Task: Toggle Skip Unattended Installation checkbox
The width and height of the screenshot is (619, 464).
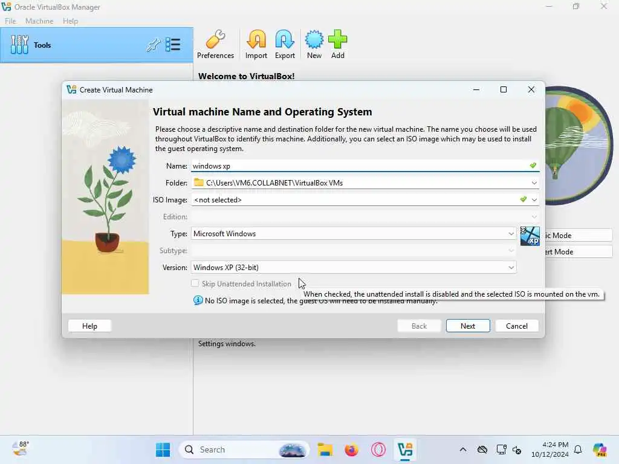Action: 195,283
